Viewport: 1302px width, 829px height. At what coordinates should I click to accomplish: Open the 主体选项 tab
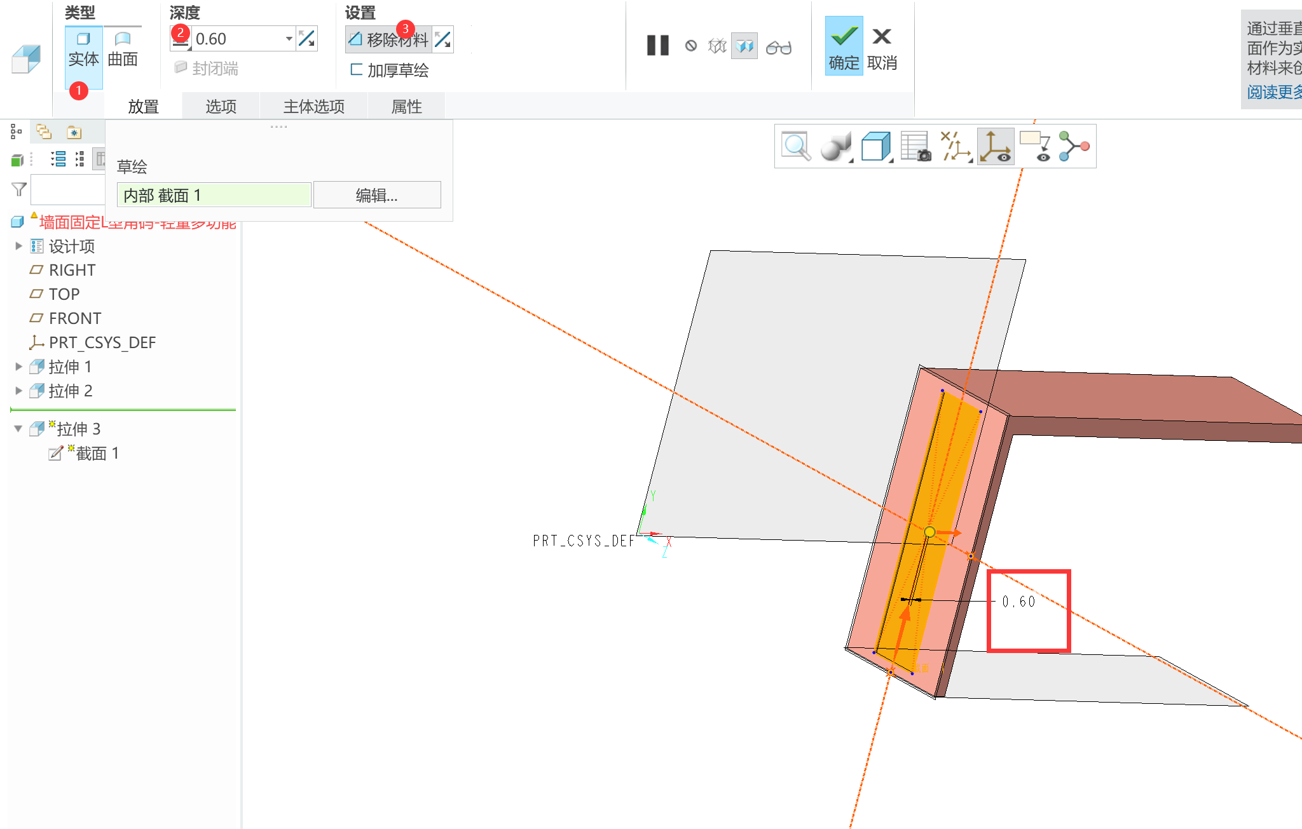tap(313, 106)
